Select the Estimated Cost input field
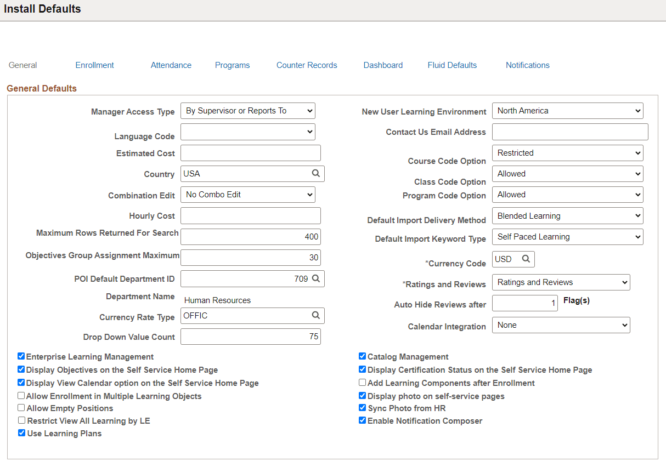Image resolution: width=666 pixels, height=467 pixels. (251, 153)
